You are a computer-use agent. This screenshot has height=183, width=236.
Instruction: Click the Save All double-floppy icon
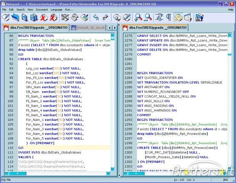click(x=34, y=18)
